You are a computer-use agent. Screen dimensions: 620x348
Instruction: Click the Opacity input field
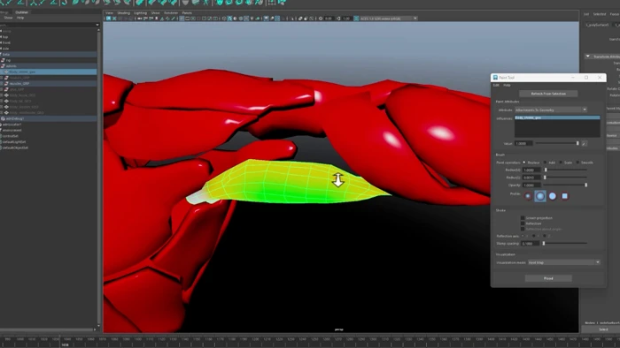tap(531, 185)
